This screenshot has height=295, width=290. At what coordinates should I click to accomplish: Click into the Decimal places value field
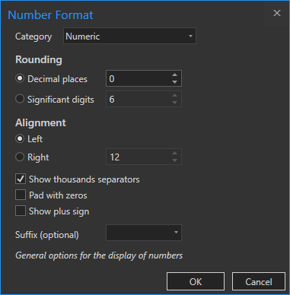(139, 78)
